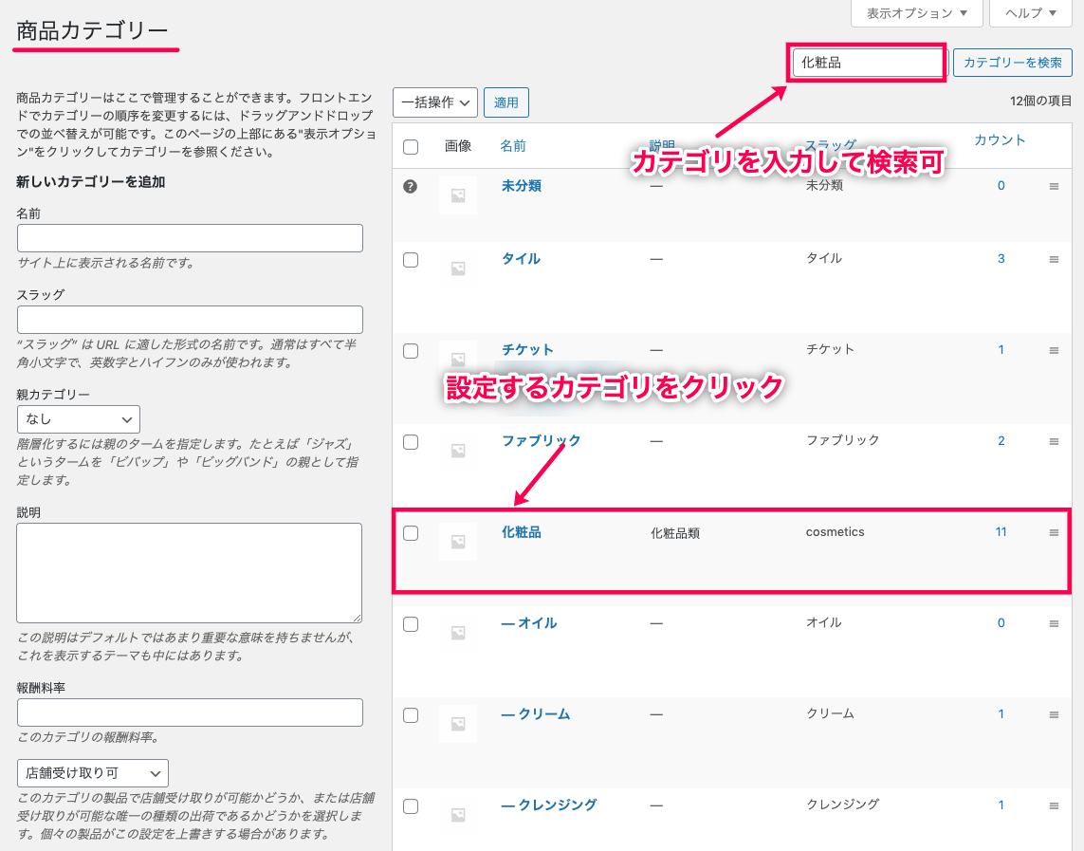Grab the reorder handle of クレンジング row

pos(1054,805)
